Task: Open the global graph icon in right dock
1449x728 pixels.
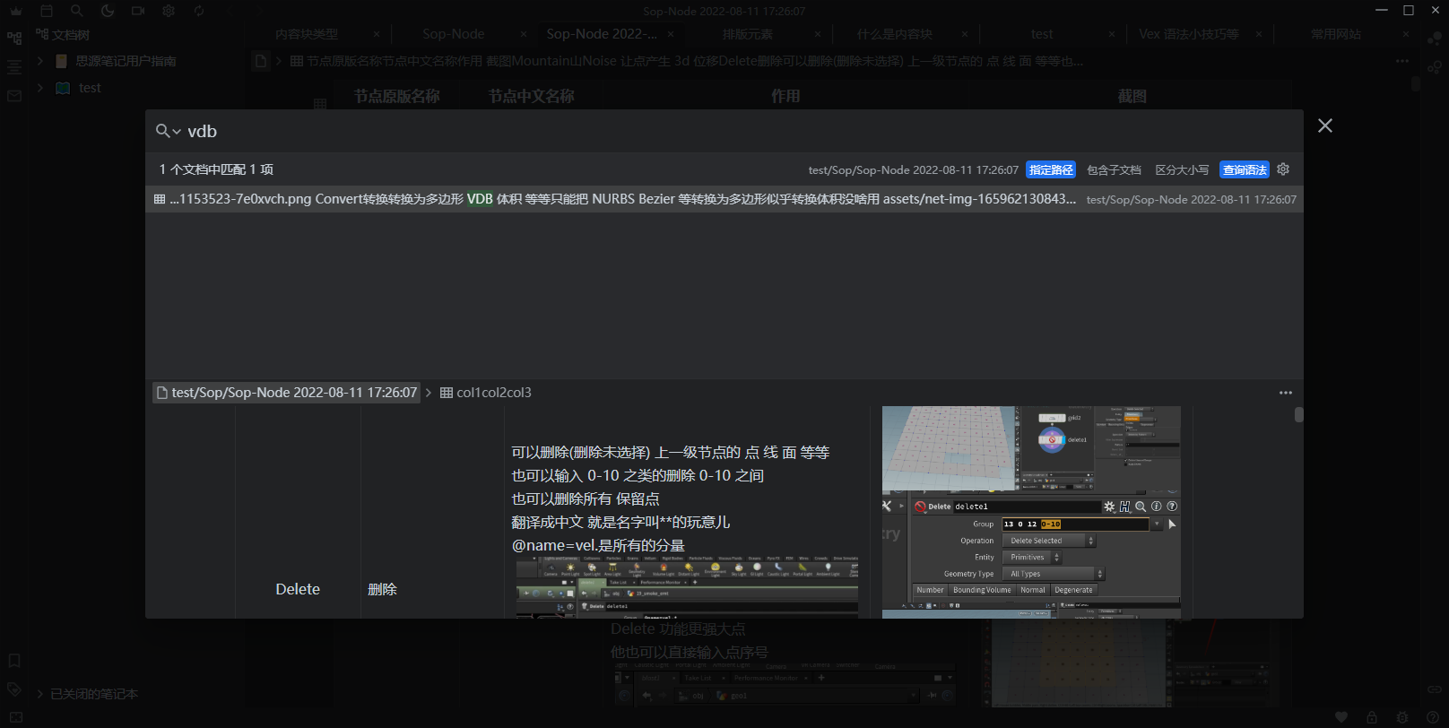Action: (x=1435, y=67)
